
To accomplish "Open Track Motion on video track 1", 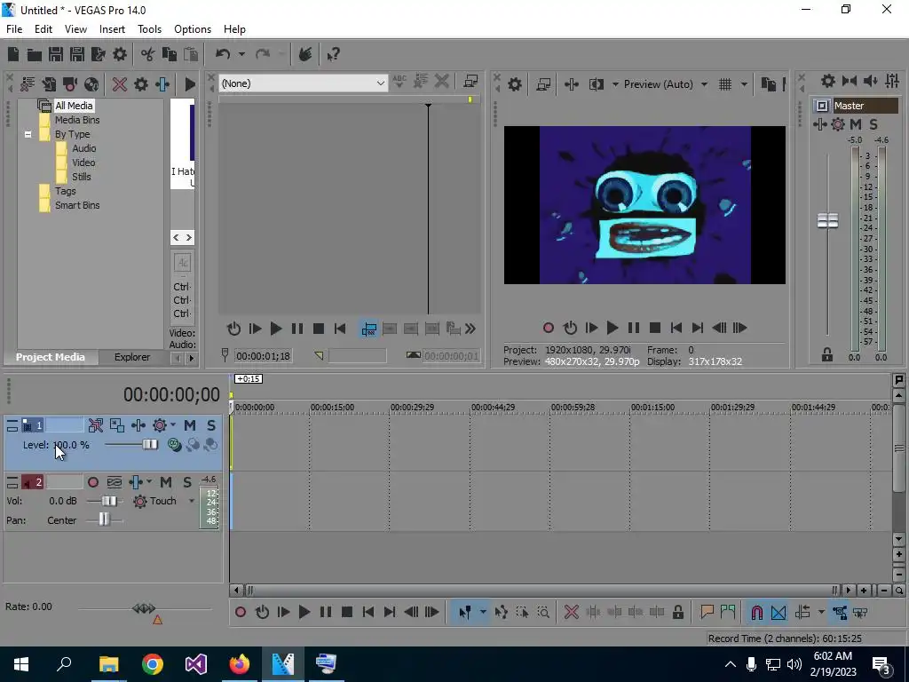I will coord(117,425).
